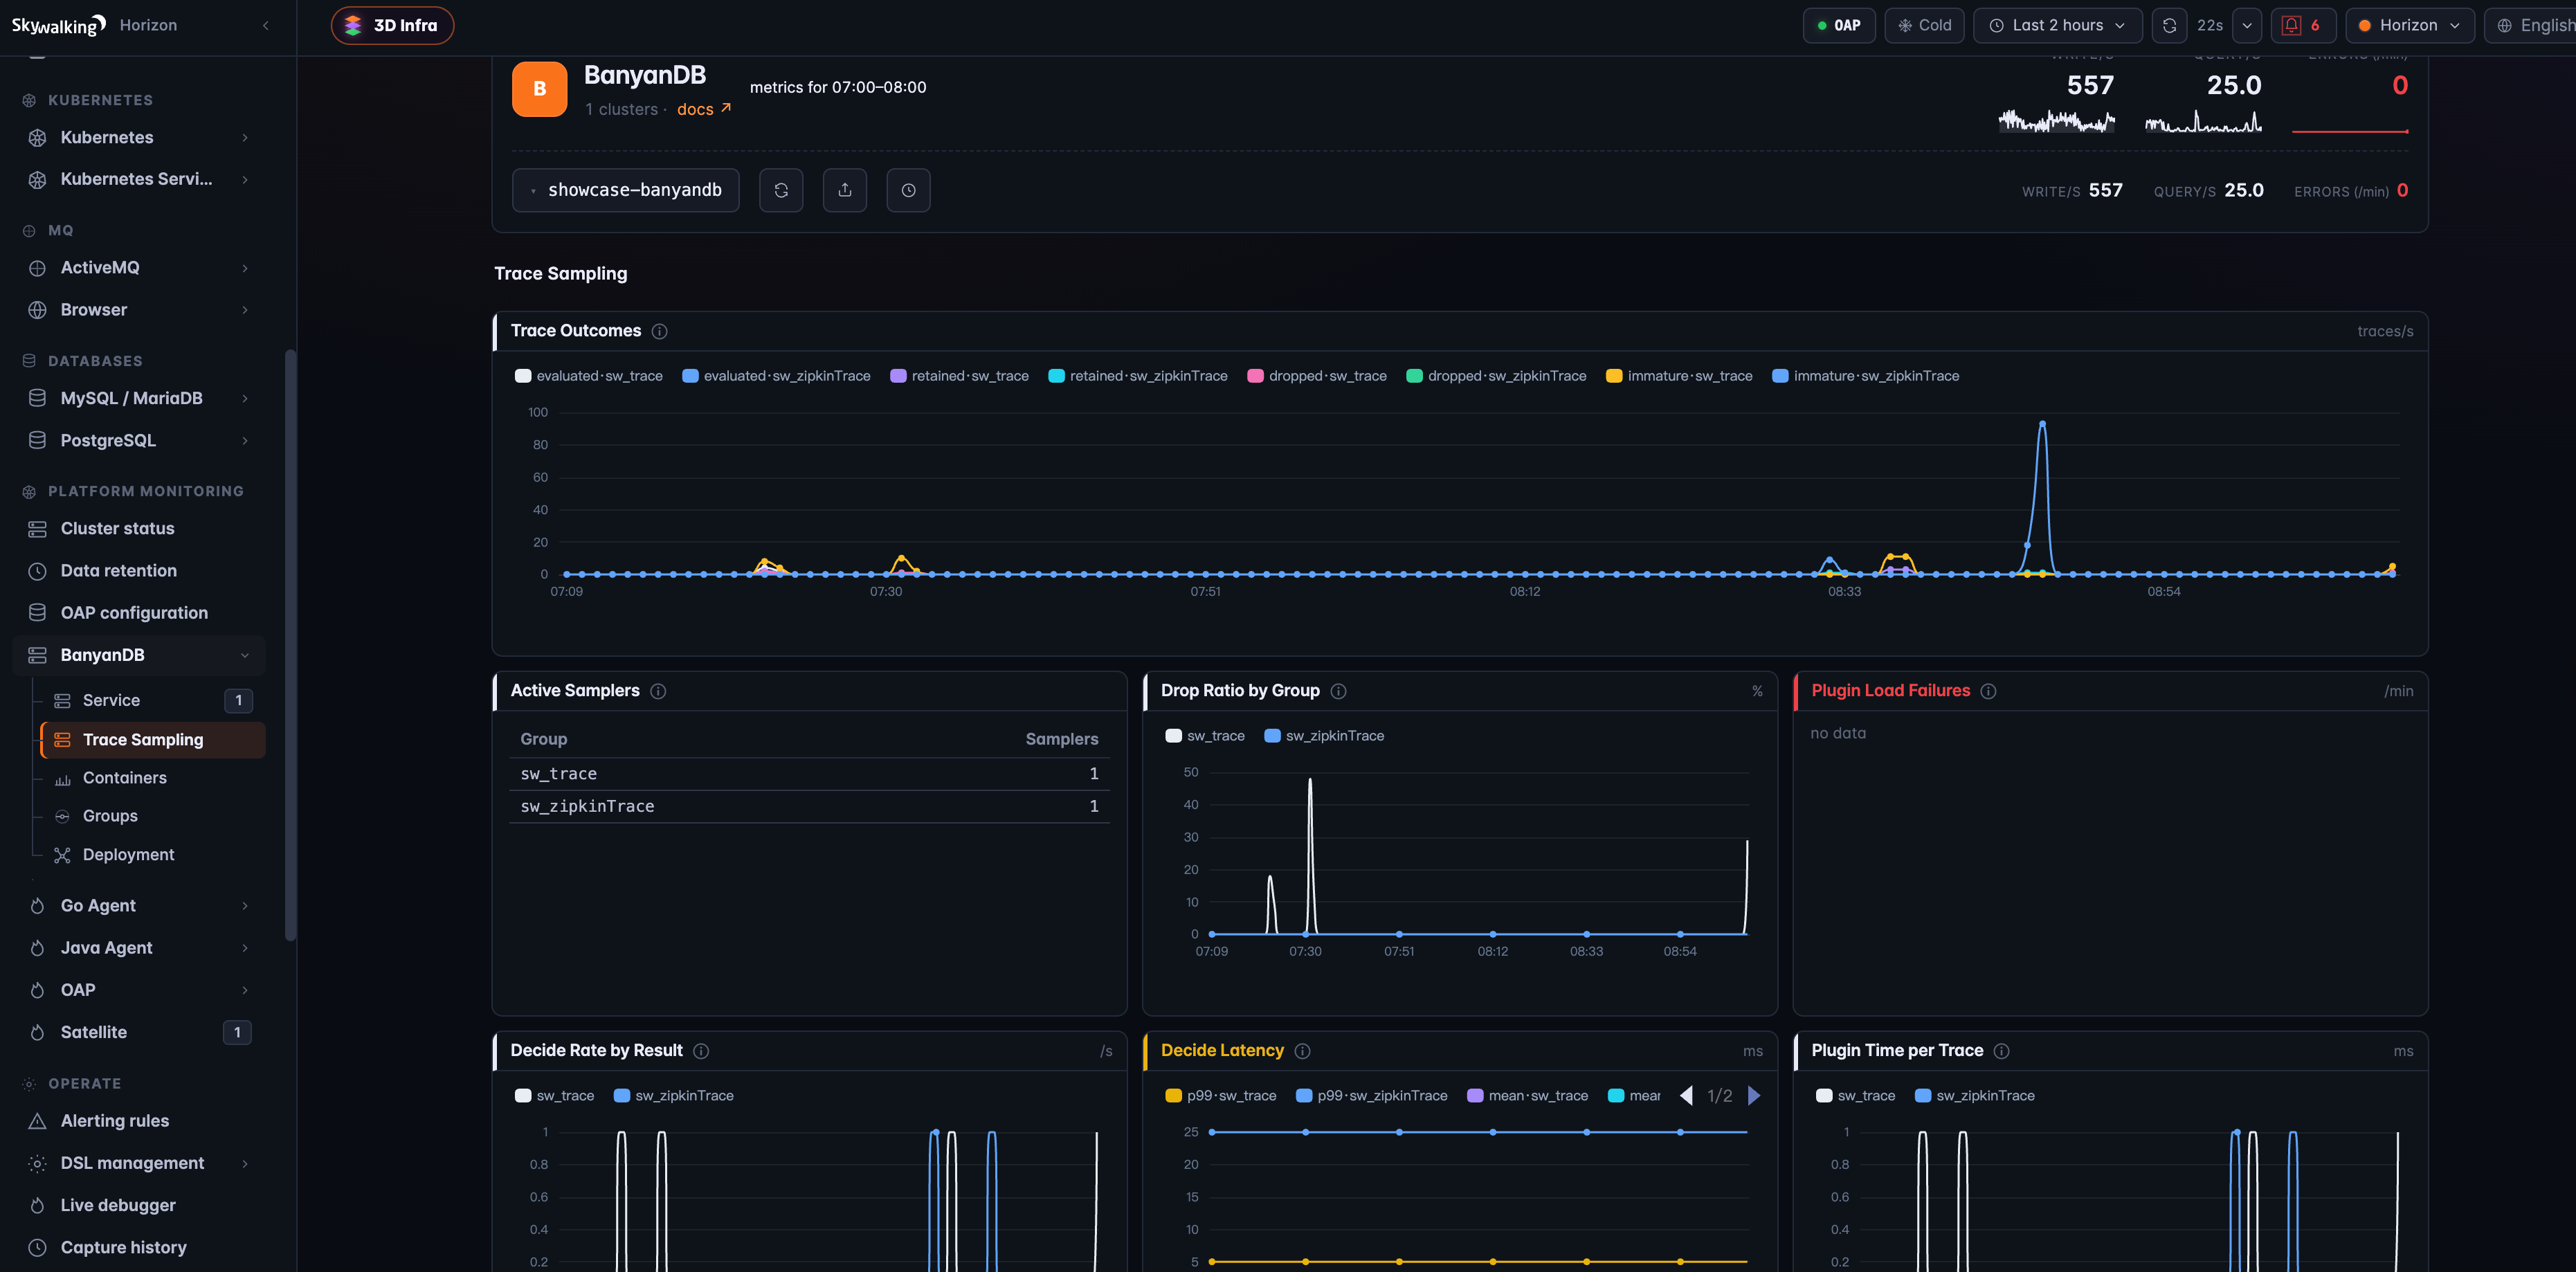Expand DSL management menu
Viewport: 2576px width, 1272px height.
(x=139, y=1164)
